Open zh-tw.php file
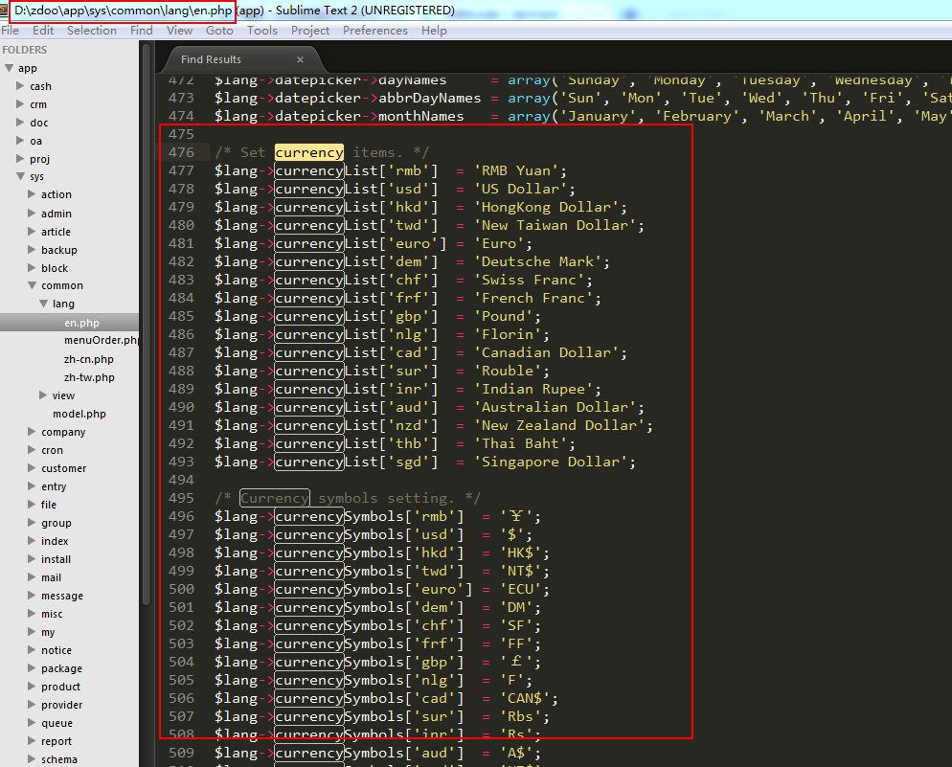This screenshot has height=767, width=952. (89, 377)
